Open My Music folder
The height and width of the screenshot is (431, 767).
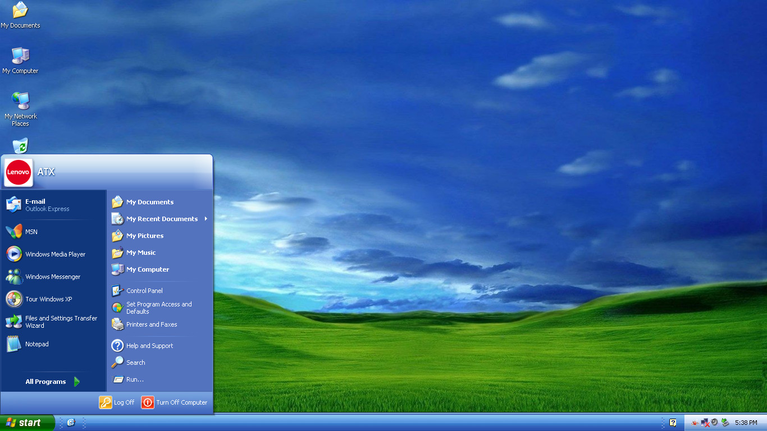[x=159, y=253]
